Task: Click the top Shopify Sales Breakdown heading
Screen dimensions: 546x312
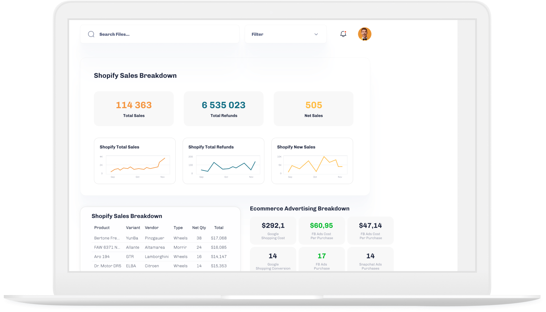Action: click(135, 76)
